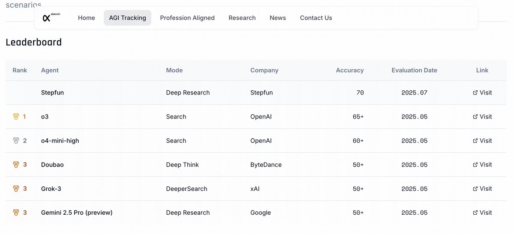The width and height of the screenshot is (514, 234).
Task: Open the News nav item
Action: pos(278,18)
